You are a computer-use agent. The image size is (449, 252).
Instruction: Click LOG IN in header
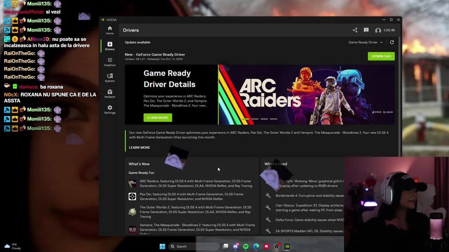coord(389,30)
